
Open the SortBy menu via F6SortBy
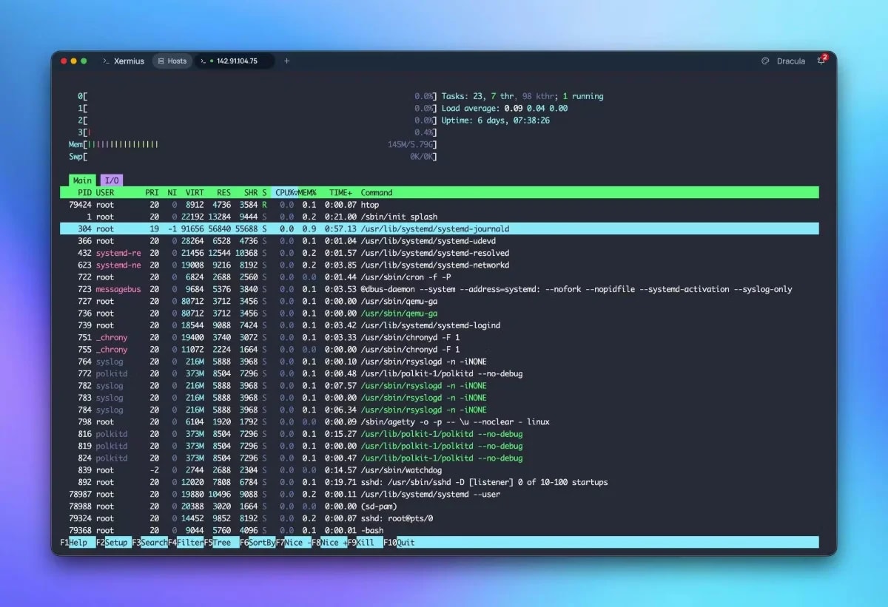[258, 542]
